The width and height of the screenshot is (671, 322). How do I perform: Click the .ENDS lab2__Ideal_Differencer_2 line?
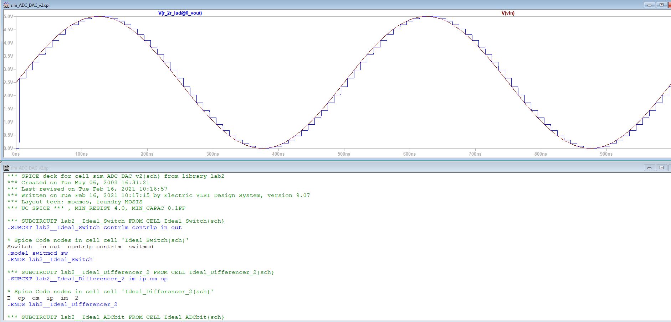click(62, 305)
